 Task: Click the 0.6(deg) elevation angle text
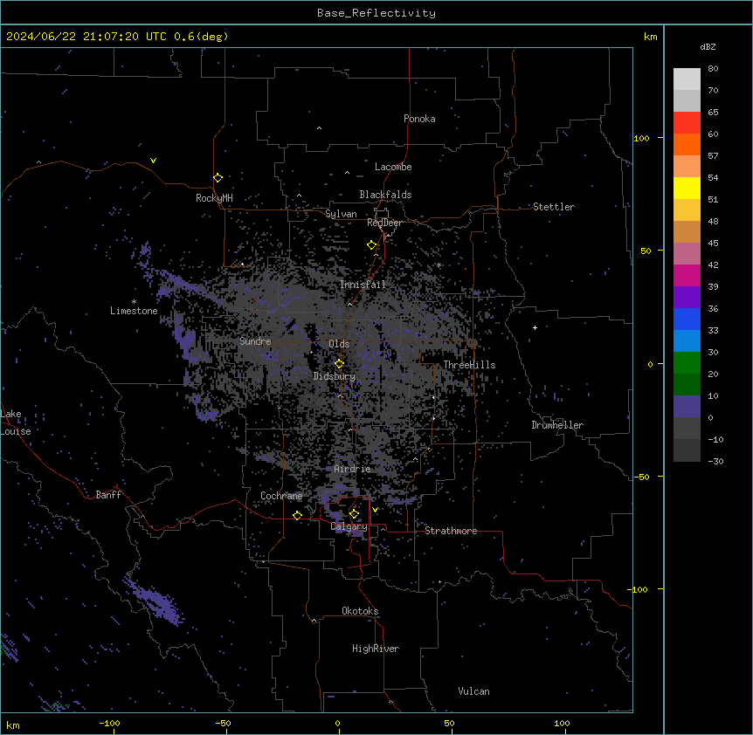[x=201, y=37]
